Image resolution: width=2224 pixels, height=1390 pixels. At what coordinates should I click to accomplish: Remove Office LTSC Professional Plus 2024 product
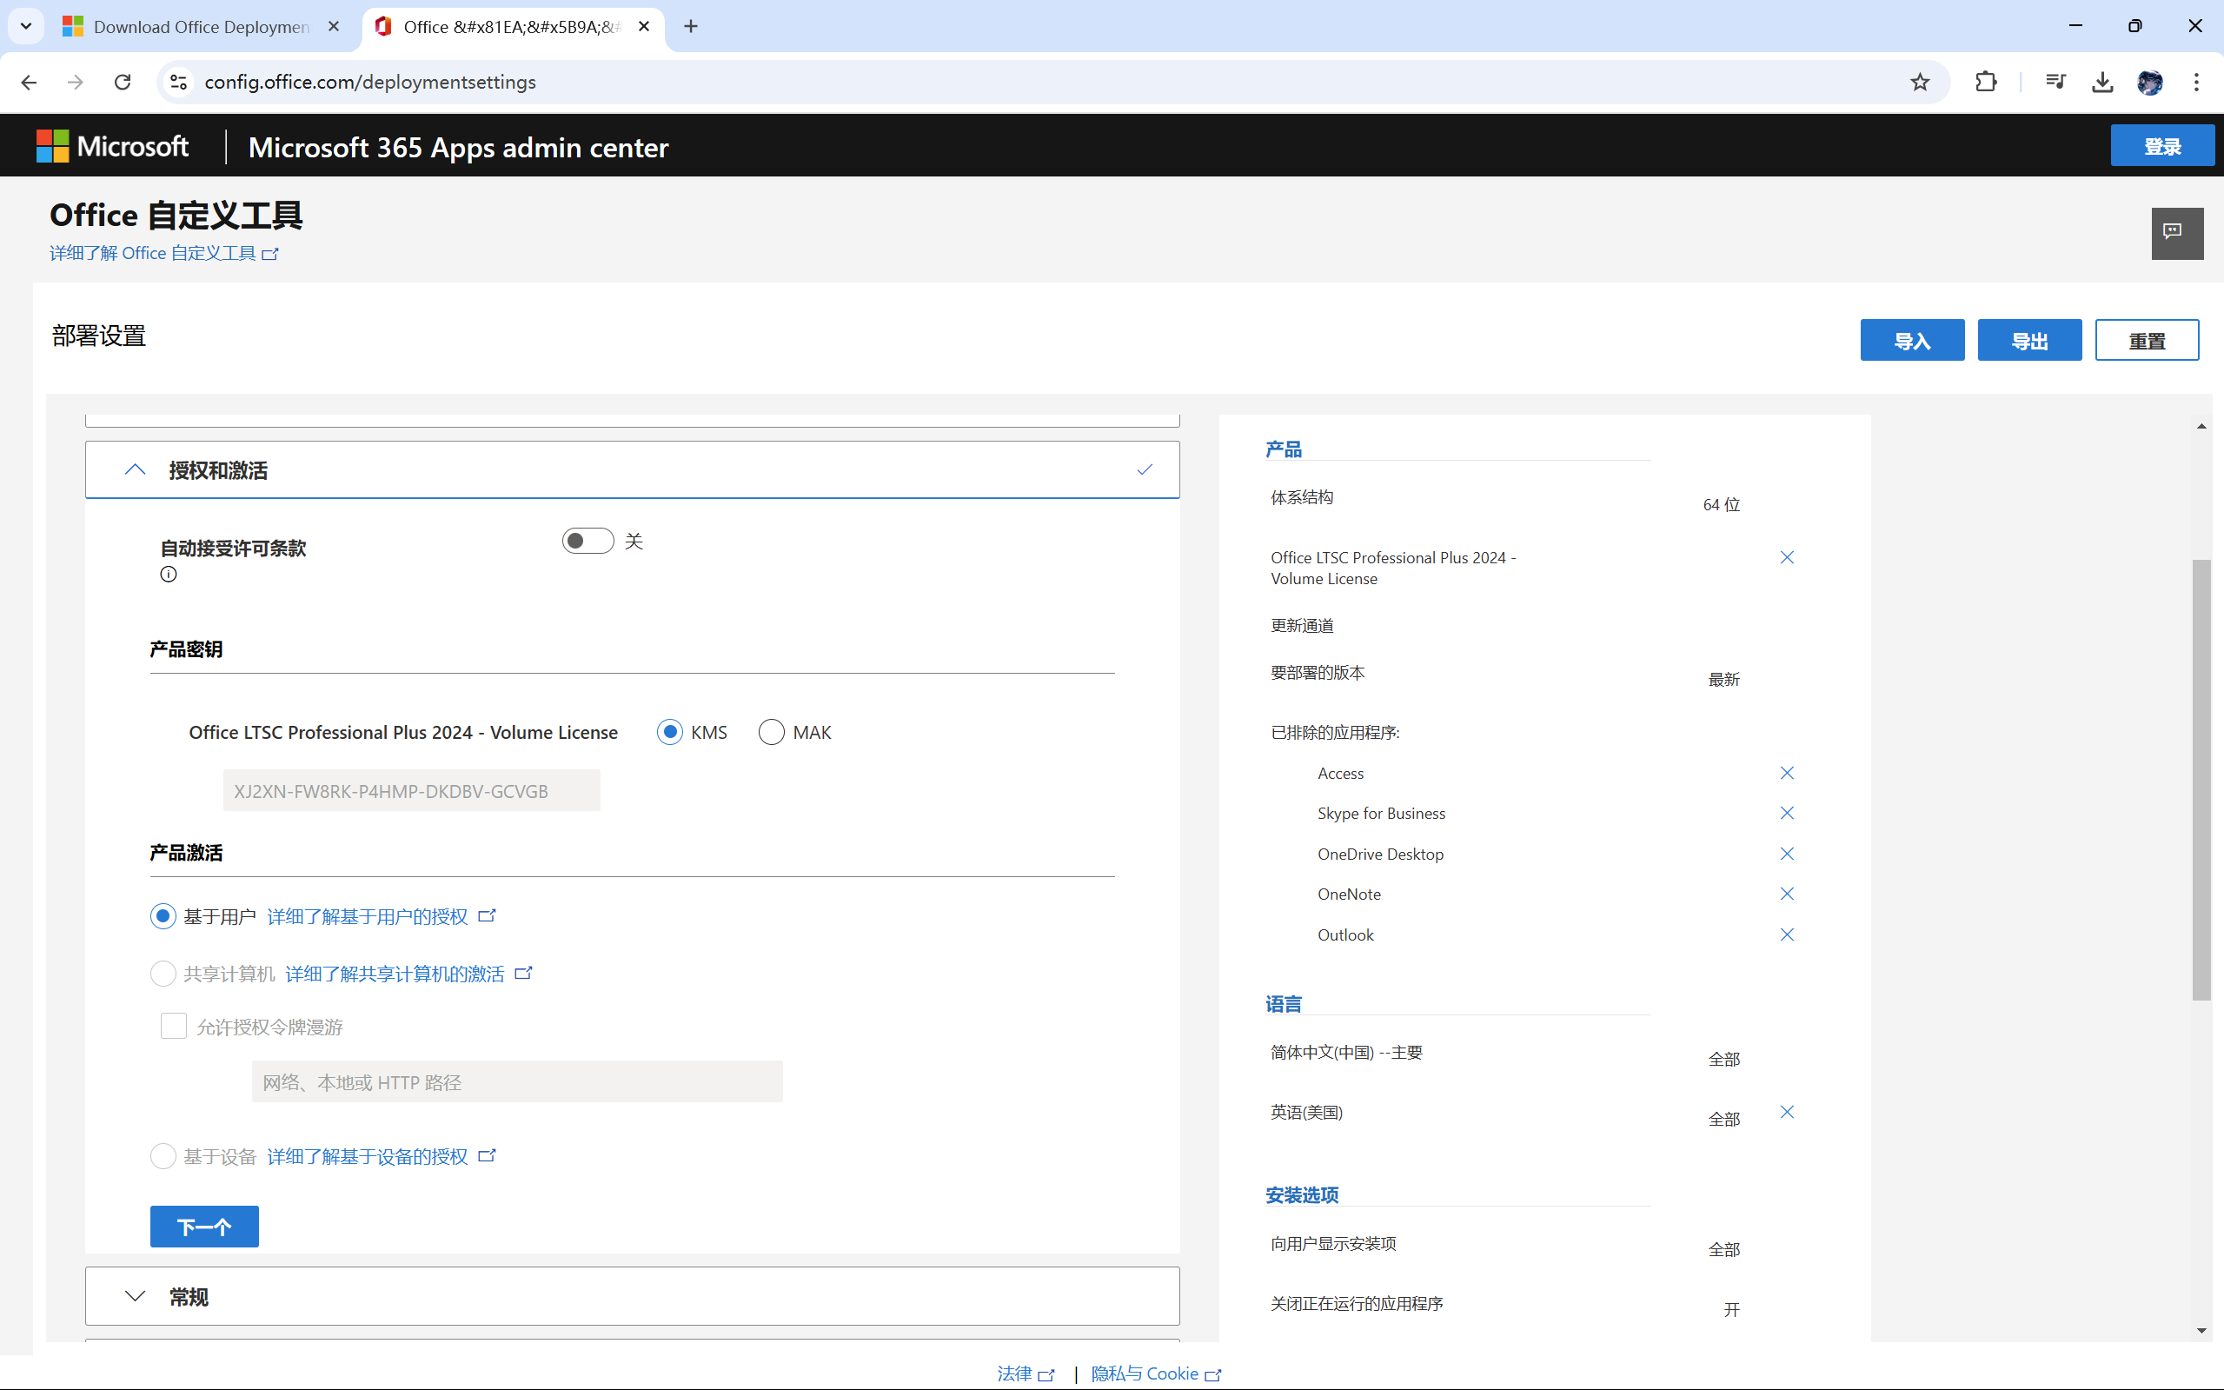click(x=1788, y=557)
